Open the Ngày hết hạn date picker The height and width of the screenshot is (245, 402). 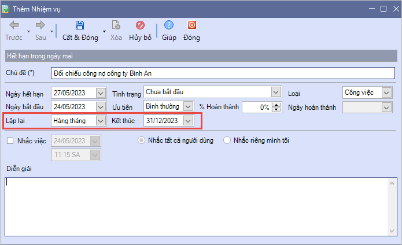click(x=101, y=92)
